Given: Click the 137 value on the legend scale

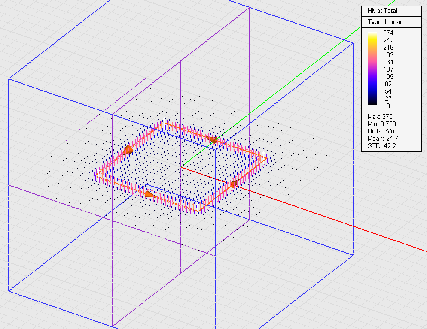Looking at the screenshot, I should pyautogui.click(x=388, y=69).
